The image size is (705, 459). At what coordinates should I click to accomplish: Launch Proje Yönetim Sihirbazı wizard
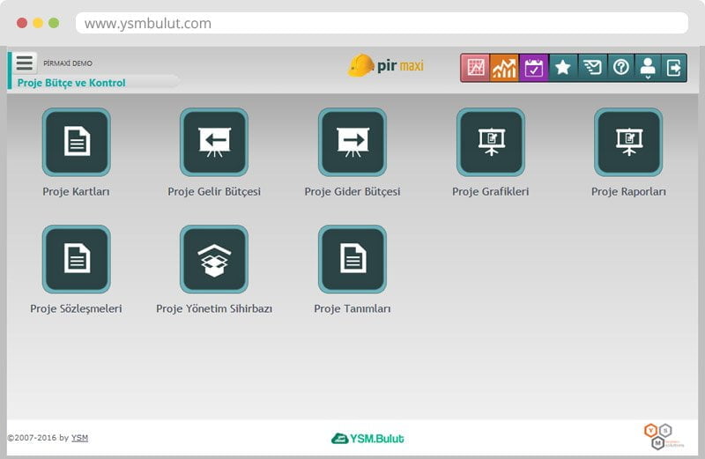coord(214,260)
